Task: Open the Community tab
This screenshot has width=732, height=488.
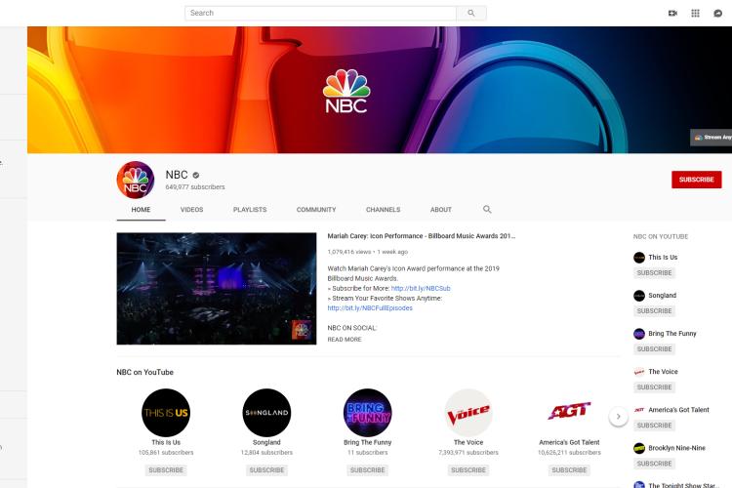Action: coord(316,210)
